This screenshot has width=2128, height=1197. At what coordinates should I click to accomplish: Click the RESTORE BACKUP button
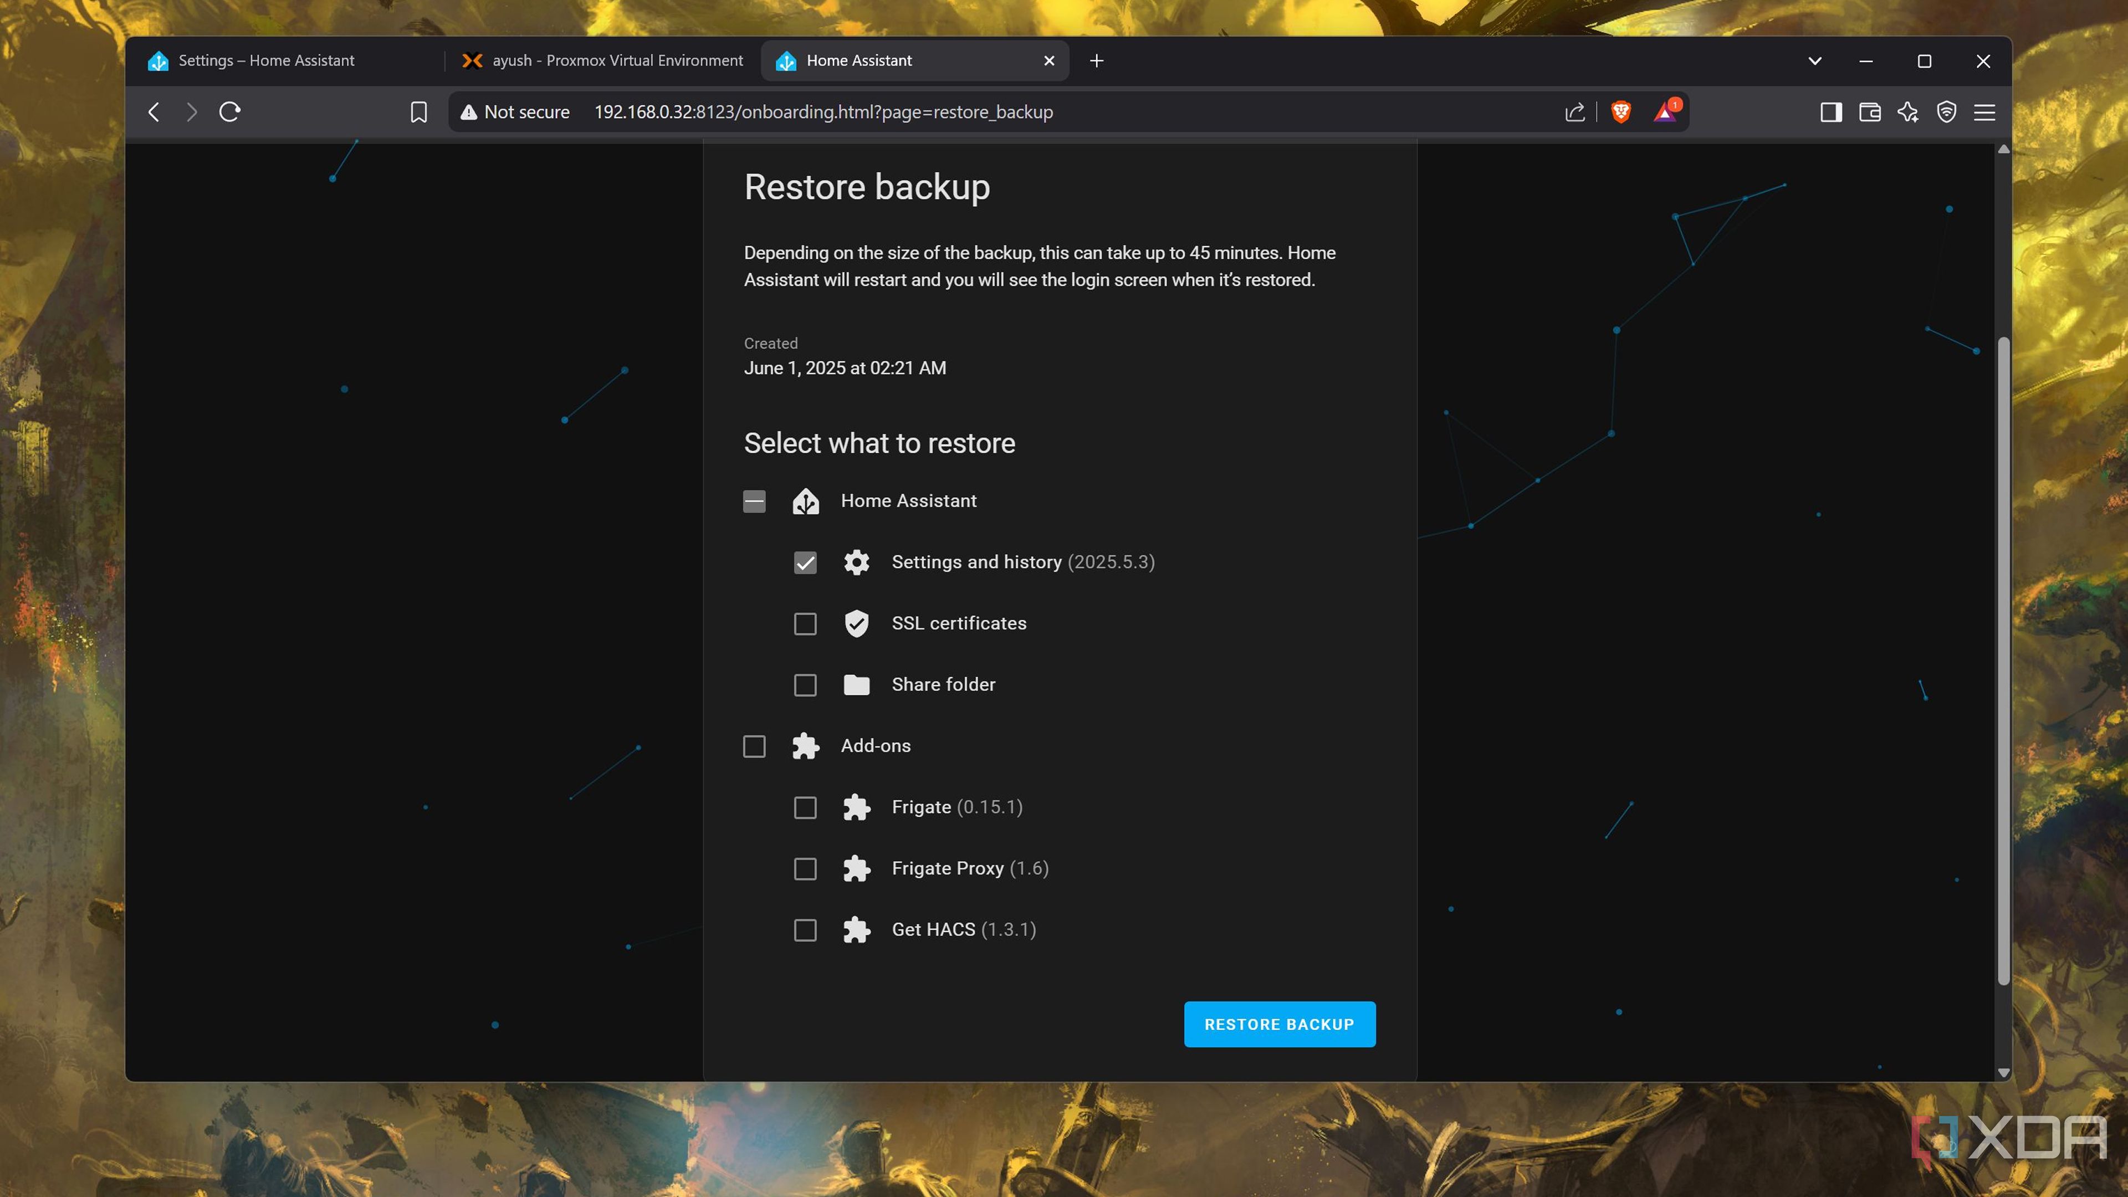tap(1280, 1024)
